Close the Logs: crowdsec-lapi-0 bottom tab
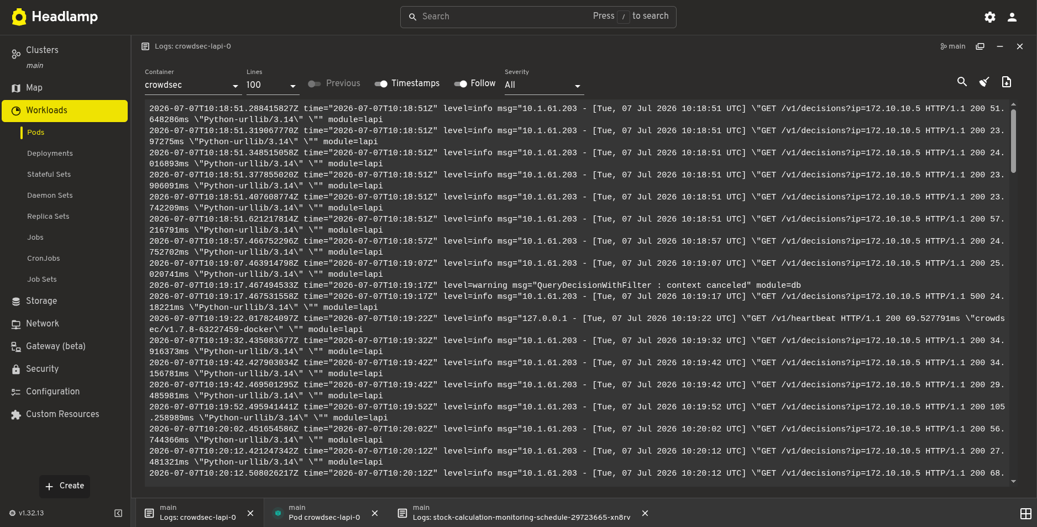The height and width of the screenshot is (527, 1037). point(250,513)
